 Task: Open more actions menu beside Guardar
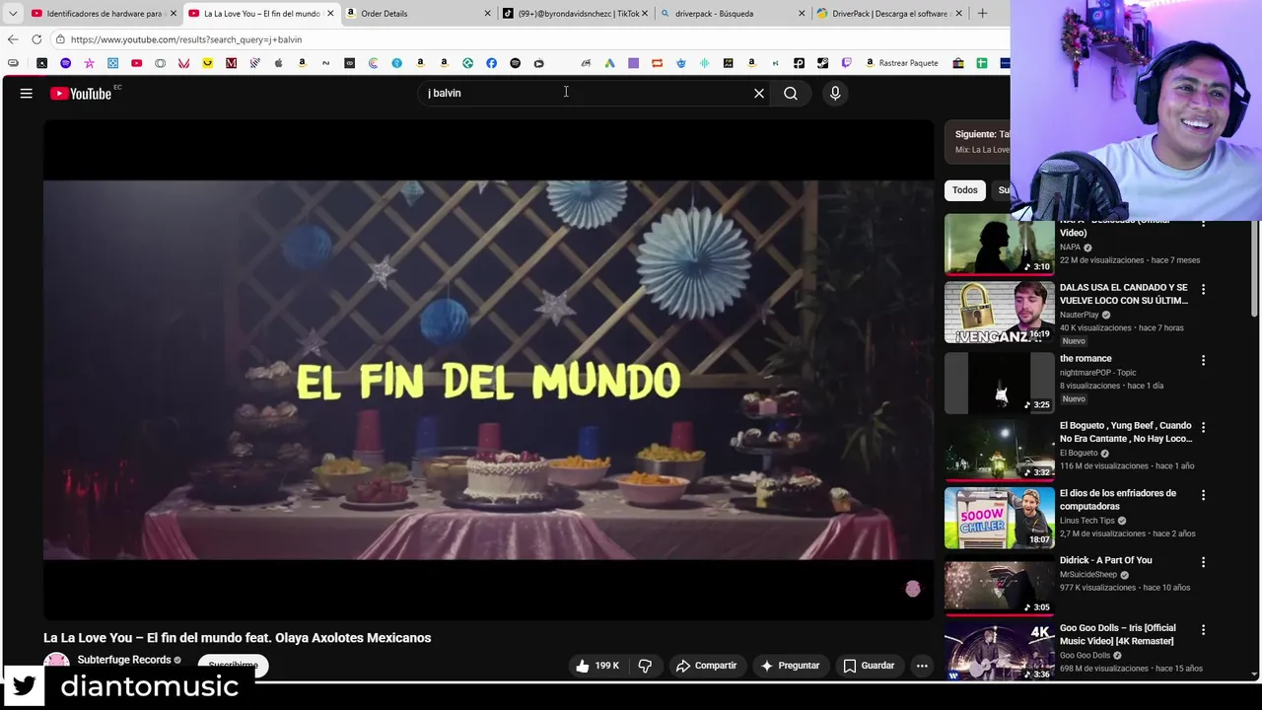[x=922, y=666]
